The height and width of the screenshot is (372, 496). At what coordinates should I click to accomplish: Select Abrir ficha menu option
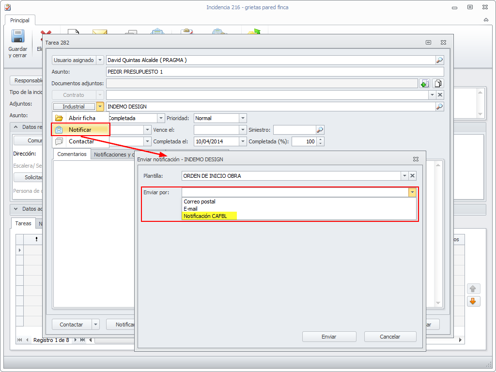click(81, 118)
